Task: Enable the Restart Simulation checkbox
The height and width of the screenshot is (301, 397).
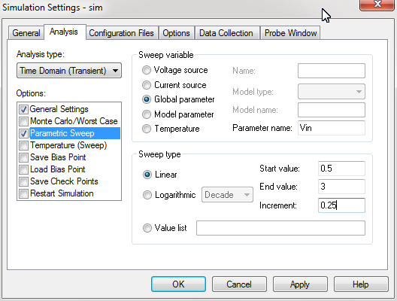Action: pyautogui.click(x=23, y=193)
